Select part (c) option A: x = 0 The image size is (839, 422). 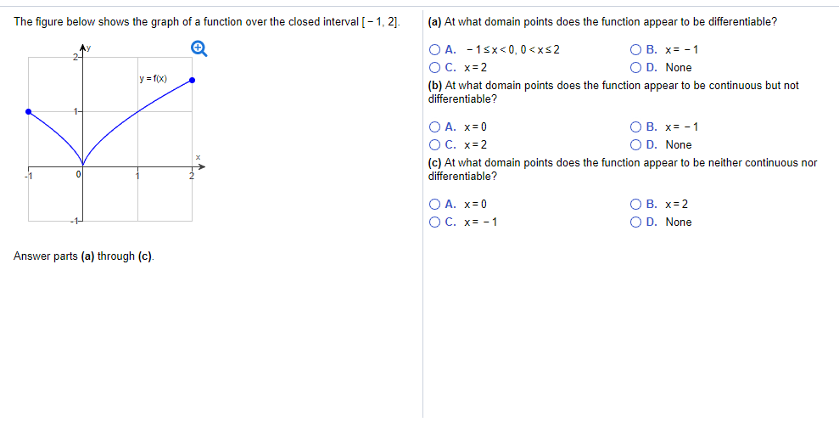tap(435, 204)
